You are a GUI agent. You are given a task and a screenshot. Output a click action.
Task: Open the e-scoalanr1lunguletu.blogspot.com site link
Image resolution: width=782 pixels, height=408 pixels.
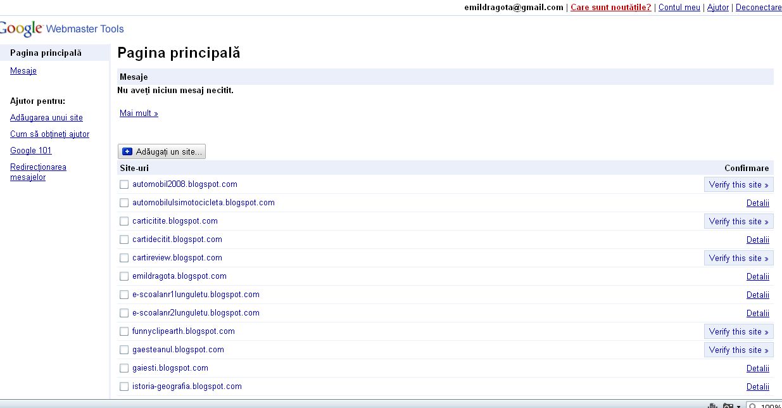pos(194,295)
